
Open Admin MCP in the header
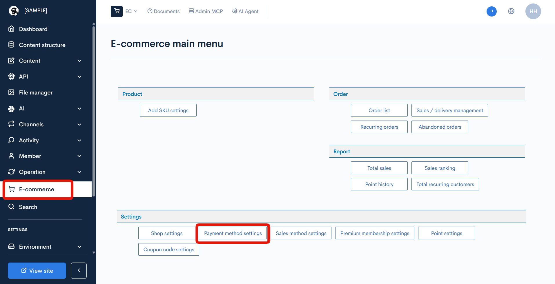[206, 11]
